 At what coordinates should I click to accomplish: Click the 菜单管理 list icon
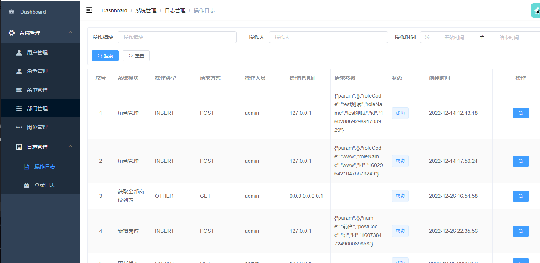pos(19,90)
